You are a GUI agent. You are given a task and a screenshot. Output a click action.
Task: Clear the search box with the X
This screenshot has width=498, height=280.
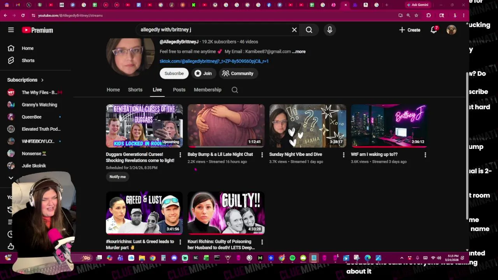pyautogui.click(x=295, y=30)
